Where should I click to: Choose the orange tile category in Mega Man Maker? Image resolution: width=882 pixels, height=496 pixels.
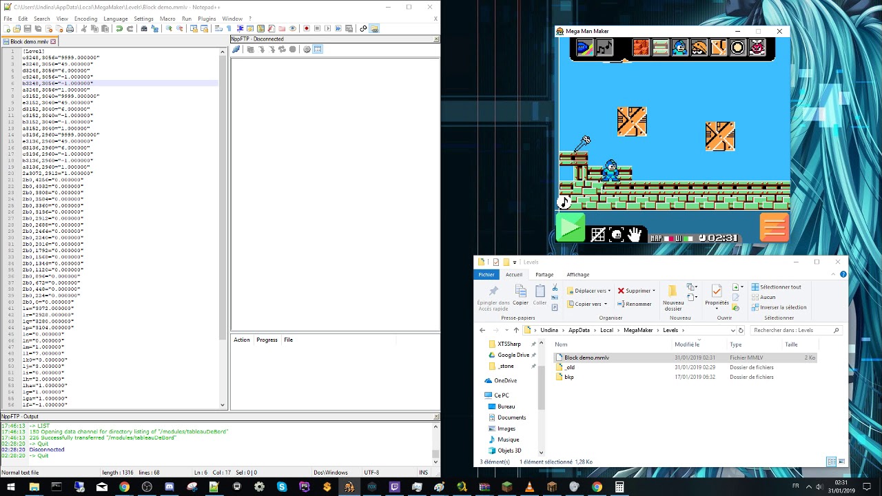point(641,48)
